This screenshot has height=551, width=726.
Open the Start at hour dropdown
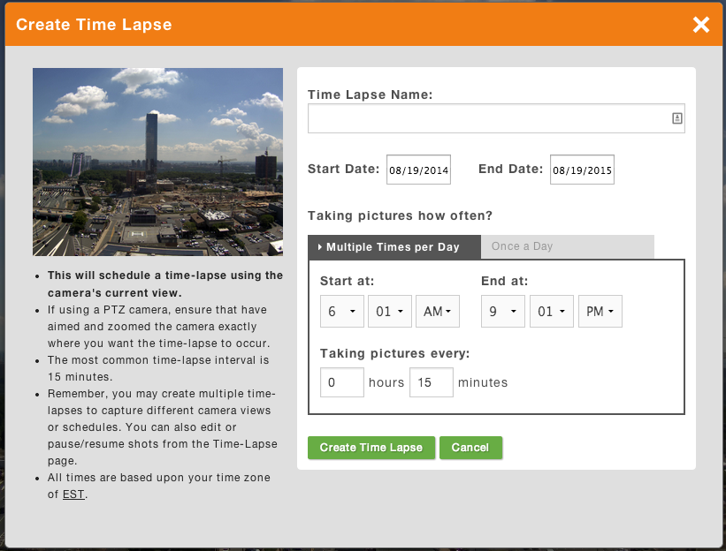[342, 312]
